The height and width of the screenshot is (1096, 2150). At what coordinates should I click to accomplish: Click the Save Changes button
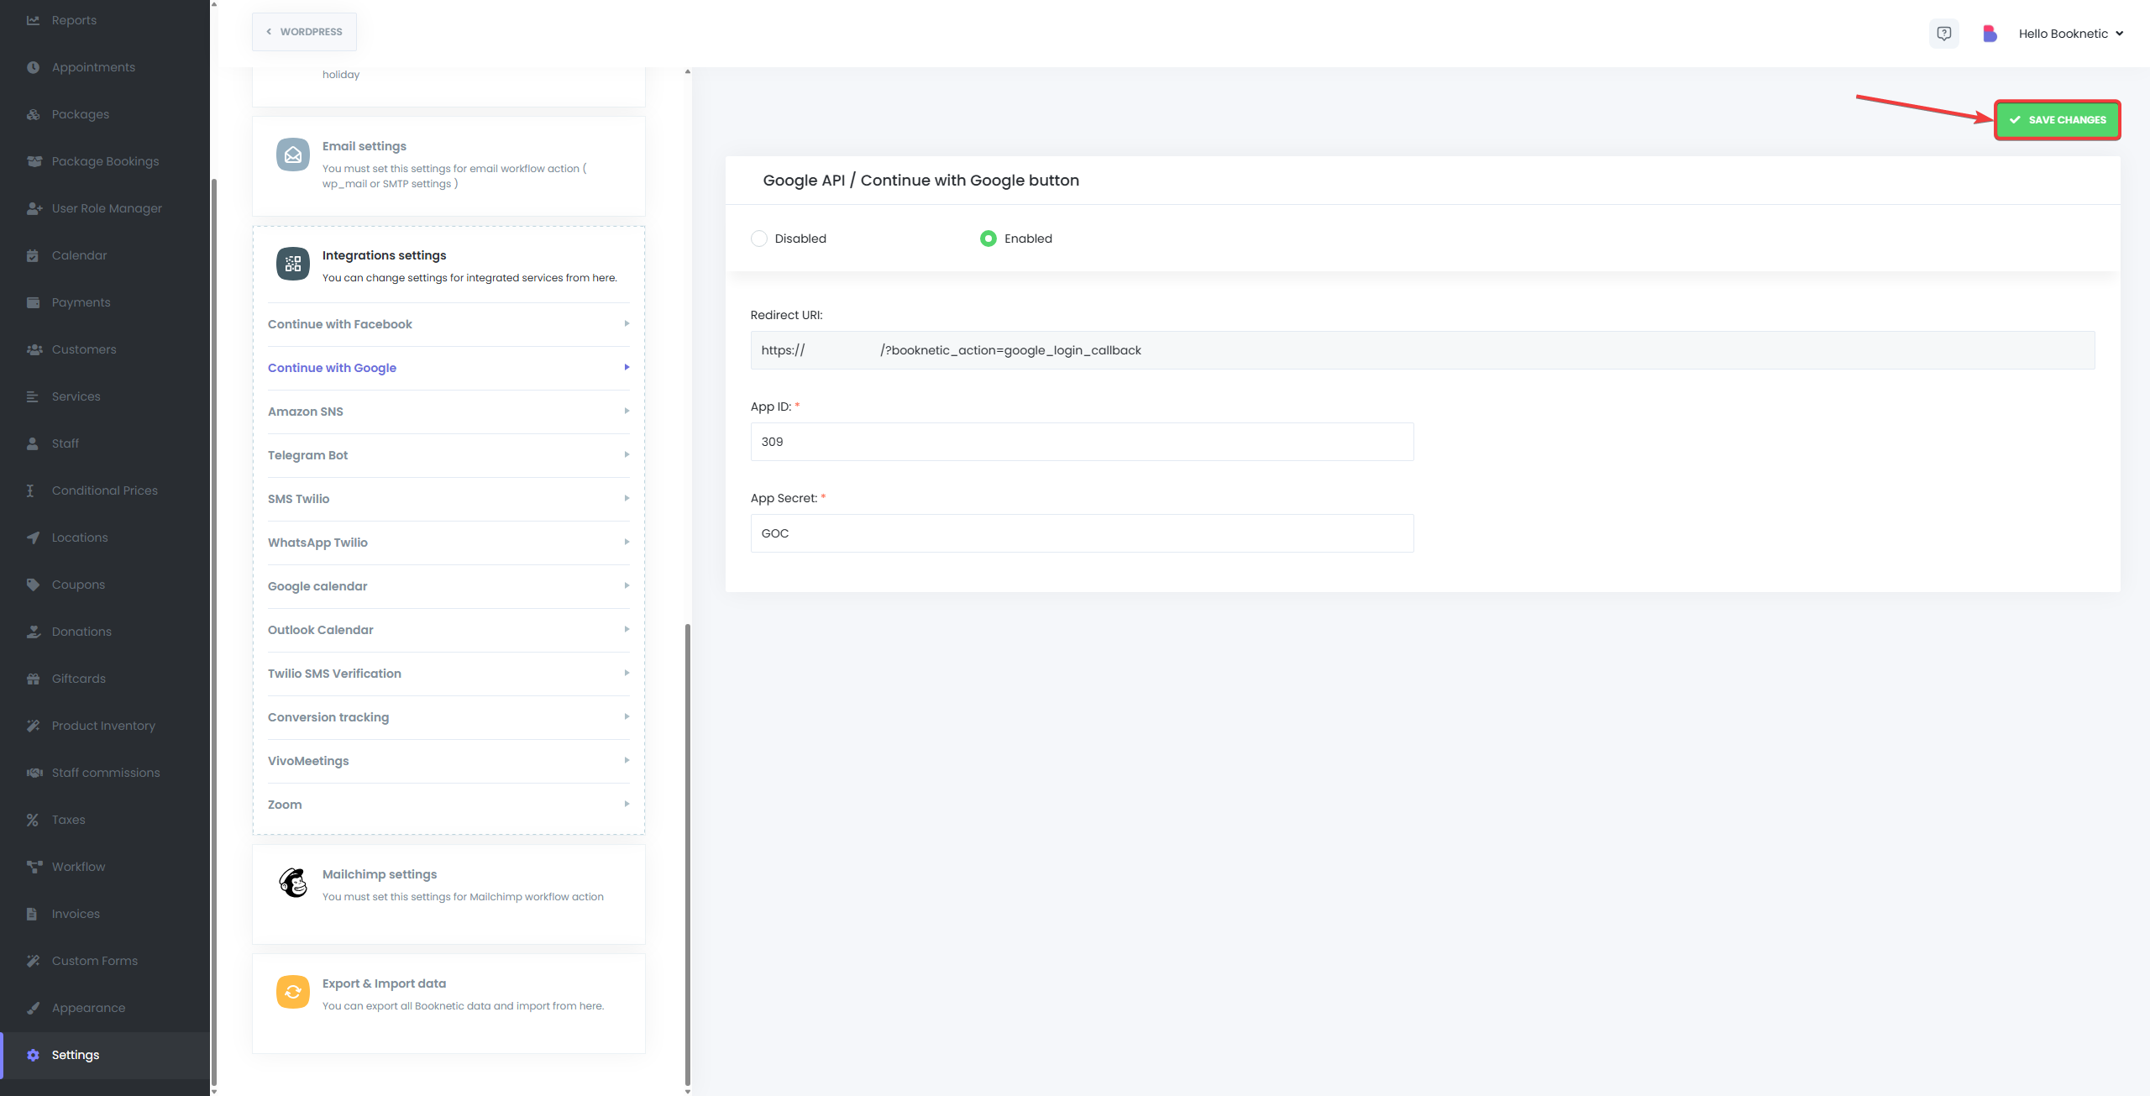point(2058,120)
